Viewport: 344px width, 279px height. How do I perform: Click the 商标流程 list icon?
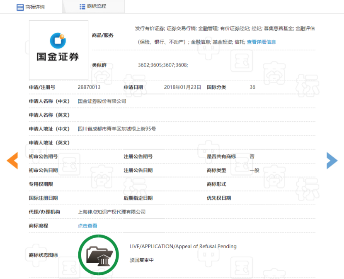[82, 7]
